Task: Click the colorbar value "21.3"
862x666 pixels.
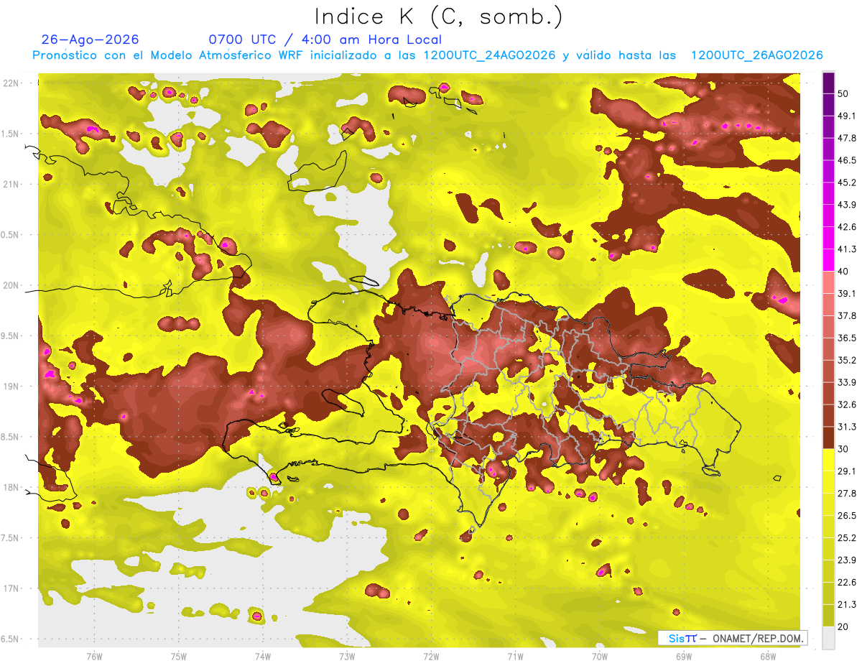Action: (x=847, y=605)
